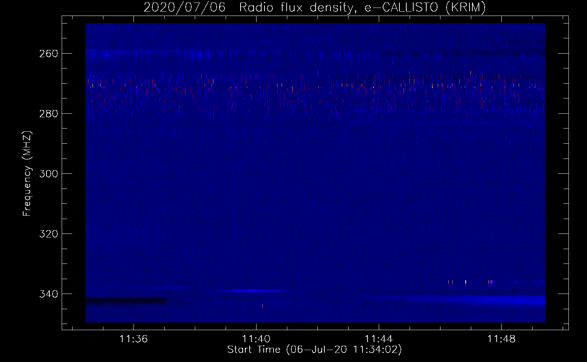
Task: Click the 11:40 time tick label
Action: pyautogui.click(x=256, y=339)
